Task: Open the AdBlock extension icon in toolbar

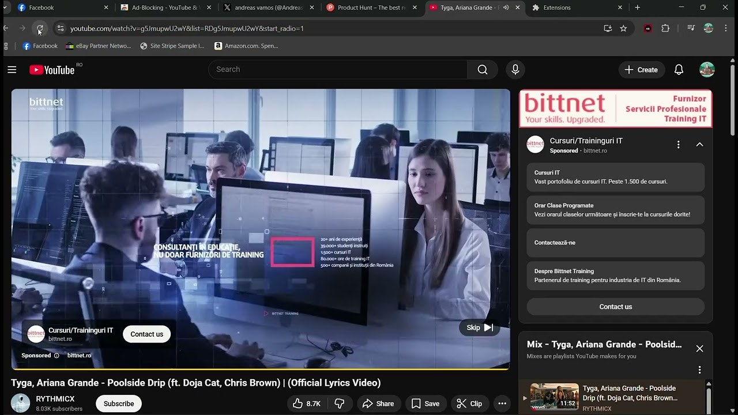Action: pos(647,28)
